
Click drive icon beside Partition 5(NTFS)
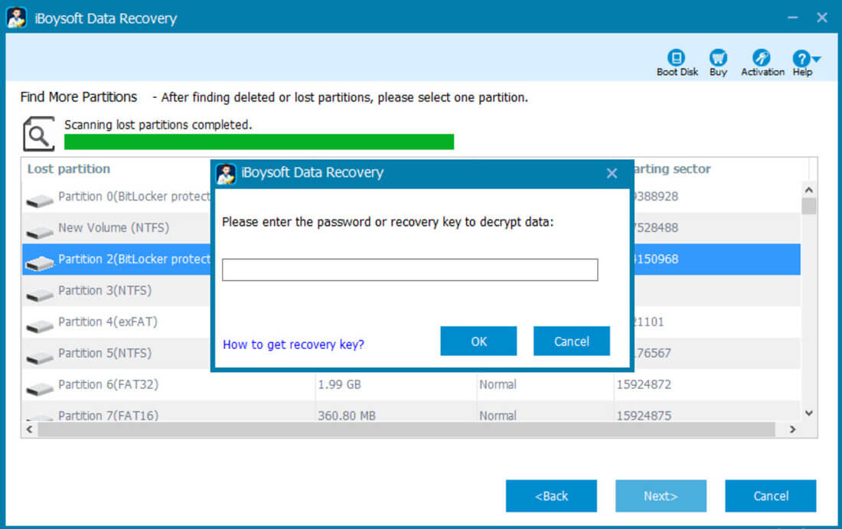pyautogui.click(x=40, y=358)
